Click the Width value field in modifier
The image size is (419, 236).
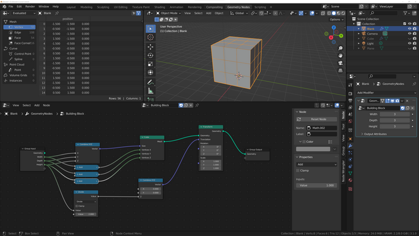point(395,114)
